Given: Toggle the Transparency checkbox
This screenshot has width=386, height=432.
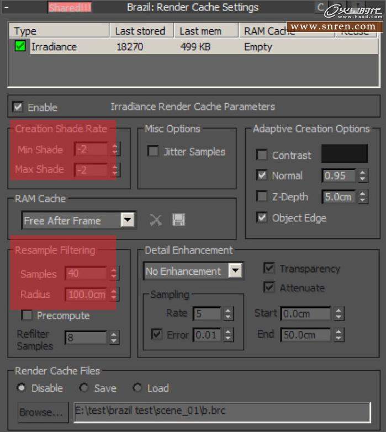Looking at the screenshot, I should pyautogui.click(x=269, y=268).
